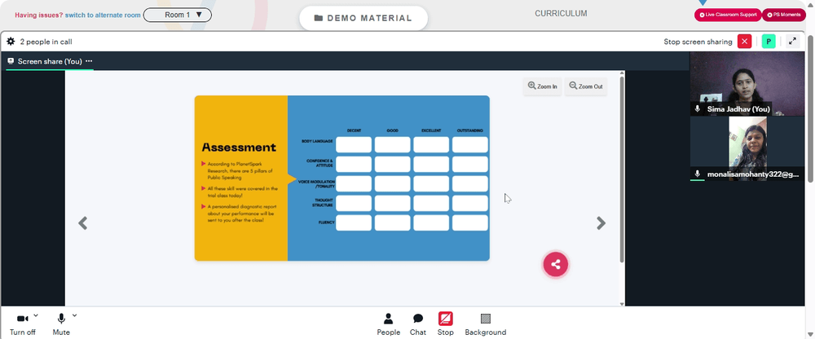
Task: Click the page scrollbar on far right
Action: (811, 107)
